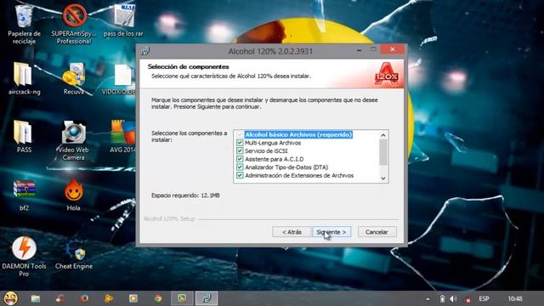
Task: Select the 'pass de los rar' file icon
Action: [x=123, y=20]
